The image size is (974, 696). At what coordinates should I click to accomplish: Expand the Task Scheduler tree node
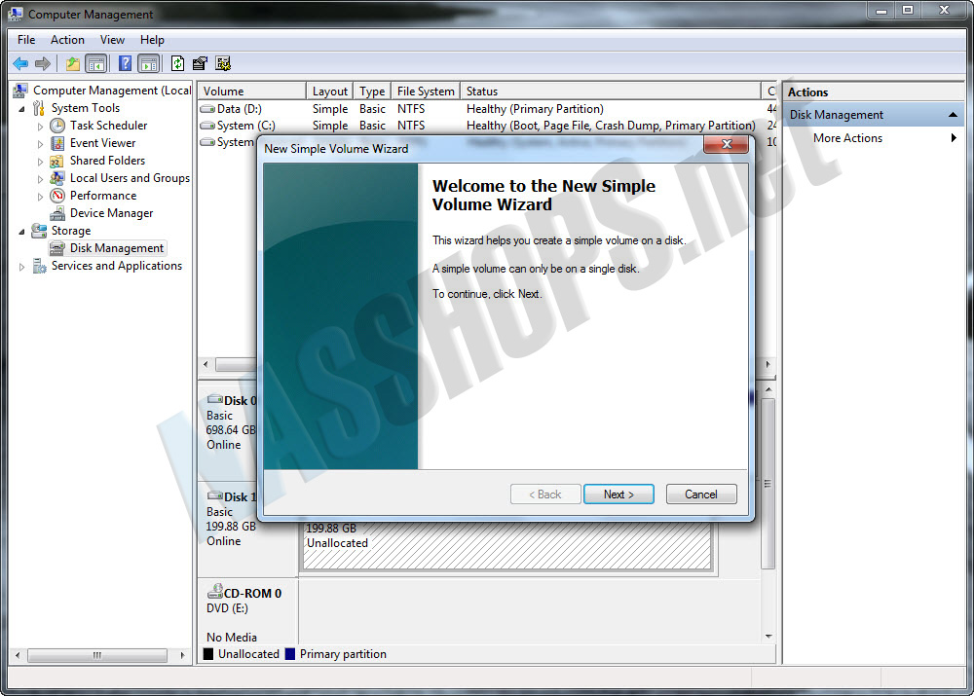click(x=40, y=127)
